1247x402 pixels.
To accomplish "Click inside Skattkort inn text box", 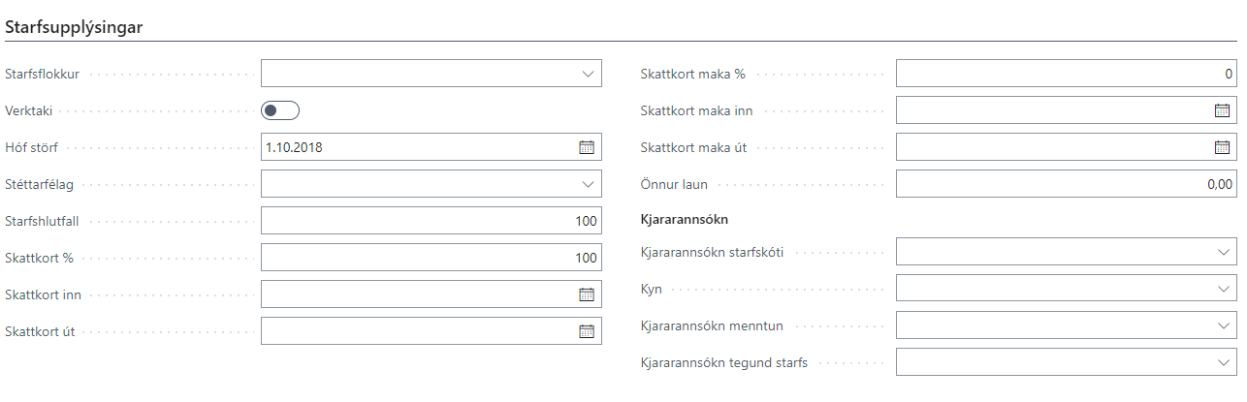I will 417,294.
